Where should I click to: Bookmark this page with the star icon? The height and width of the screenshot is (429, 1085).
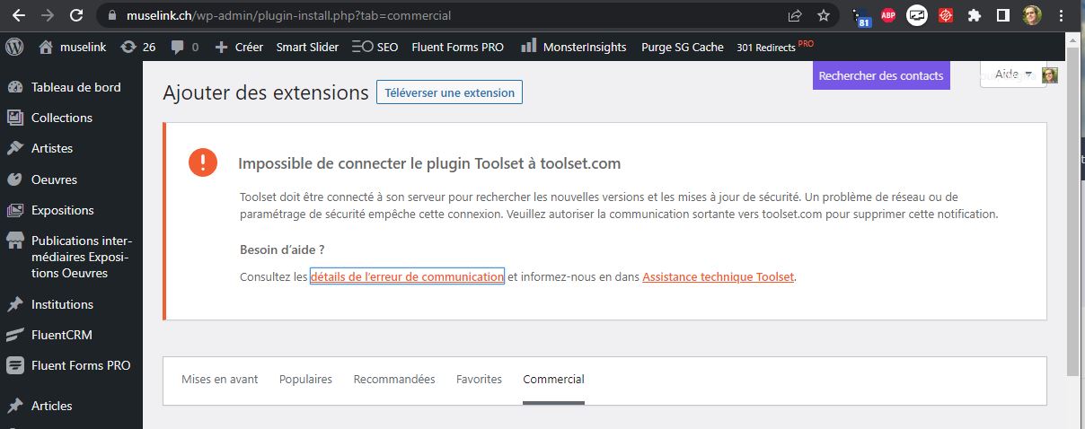click(x=823, y=16)
